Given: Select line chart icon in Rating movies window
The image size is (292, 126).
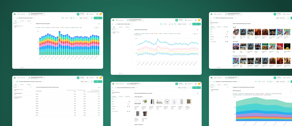Looking at the screenshot, I should coord(175,24).
